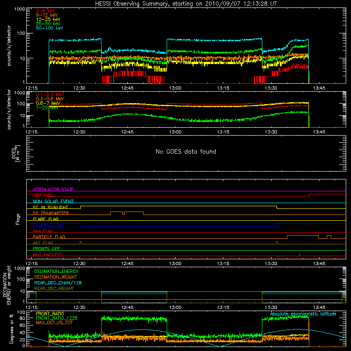Select the SC_IN_SUNLIGHT flag label
The width and height of the screenshot is (351, 351).
click(50, 207)
